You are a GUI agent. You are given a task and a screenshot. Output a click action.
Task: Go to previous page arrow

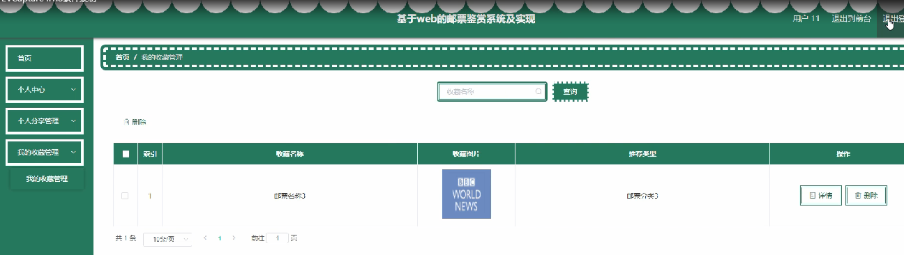[205, 238]
